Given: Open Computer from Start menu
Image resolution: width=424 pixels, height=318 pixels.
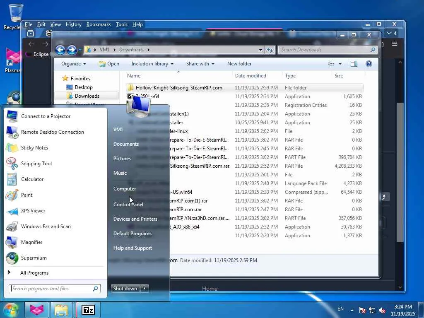Looking at the screenshot, I should click(x=124, y=189).
